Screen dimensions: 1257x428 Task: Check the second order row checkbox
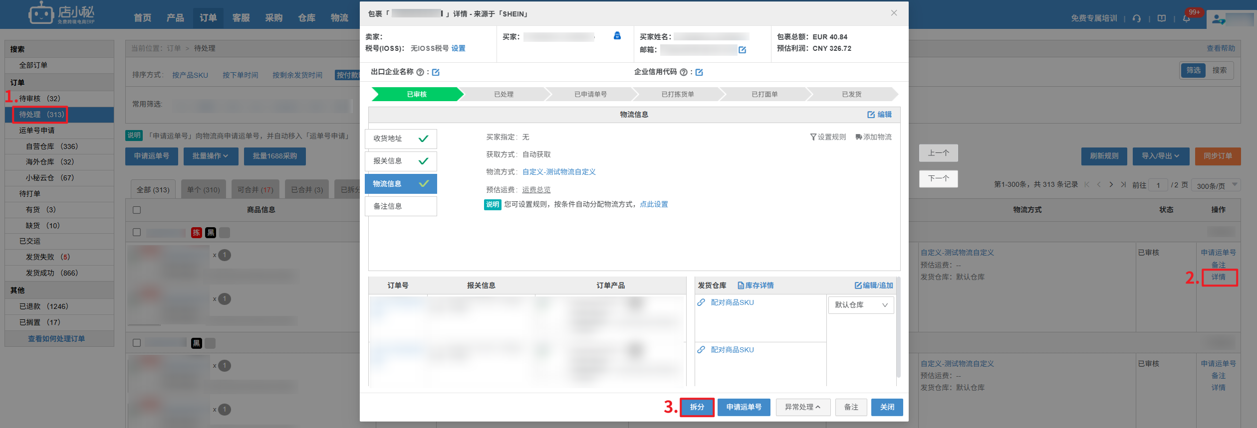click(137, 343)
